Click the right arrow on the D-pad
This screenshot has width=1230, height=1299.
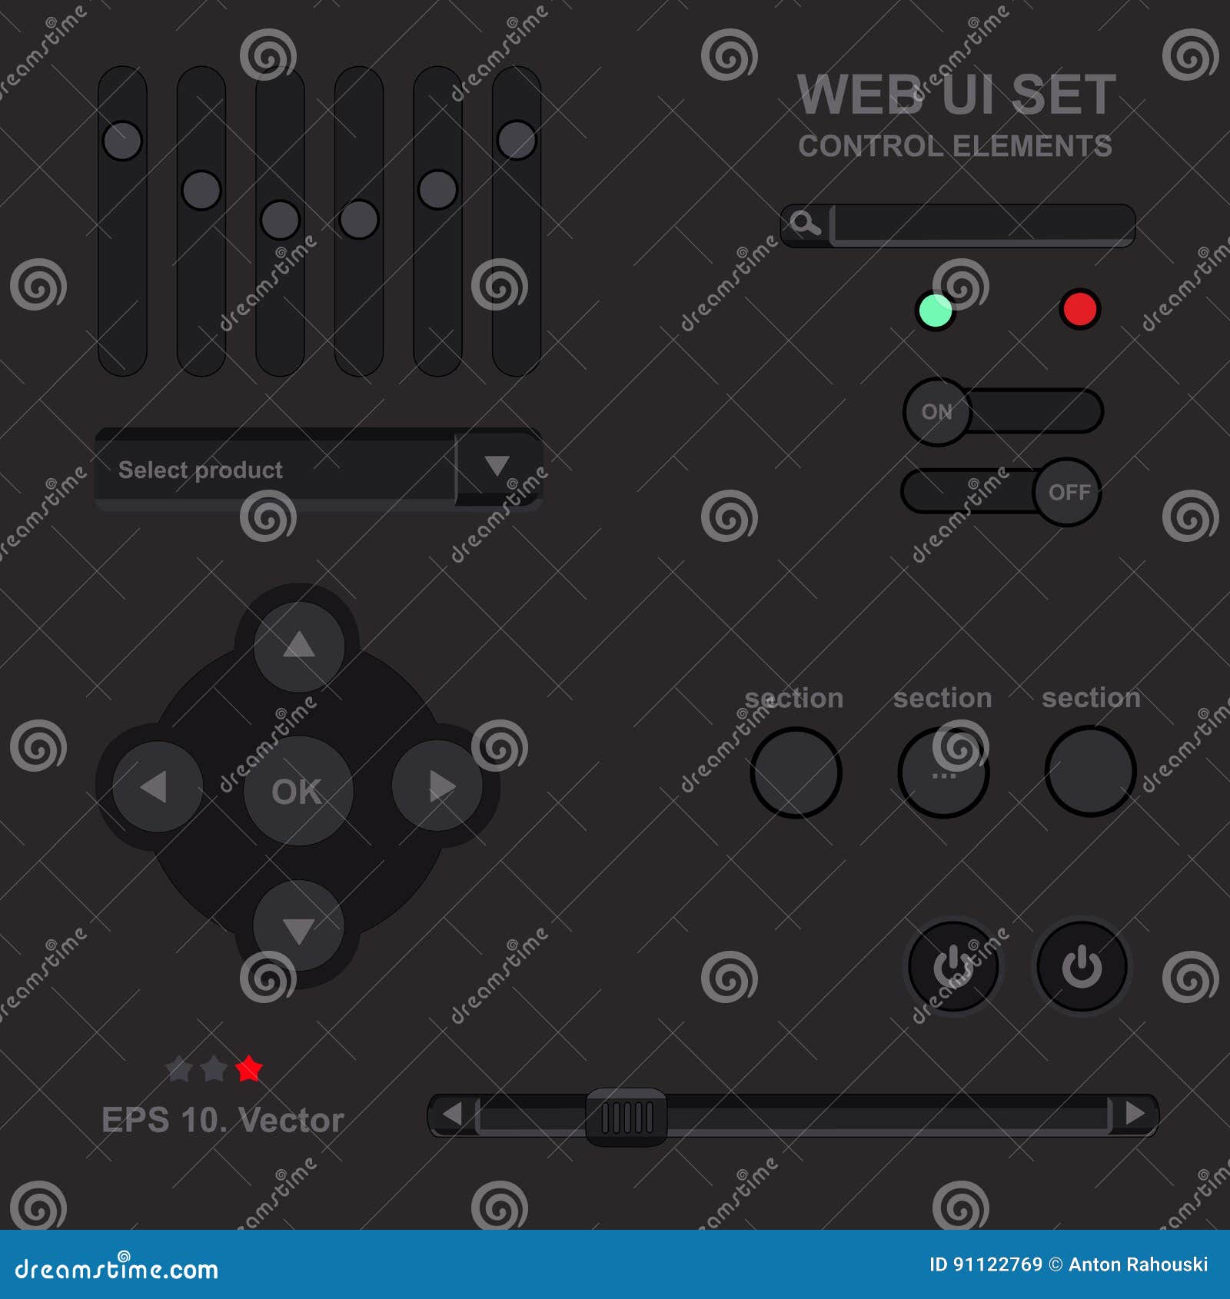pos(438,786)
